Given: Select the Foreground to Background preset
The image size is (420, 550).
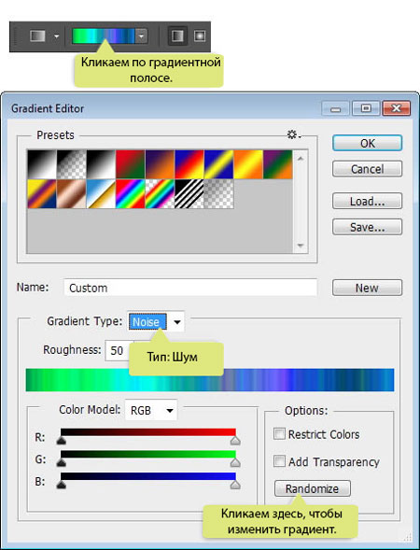Looking at the screenshot, I should click(42, 164).
